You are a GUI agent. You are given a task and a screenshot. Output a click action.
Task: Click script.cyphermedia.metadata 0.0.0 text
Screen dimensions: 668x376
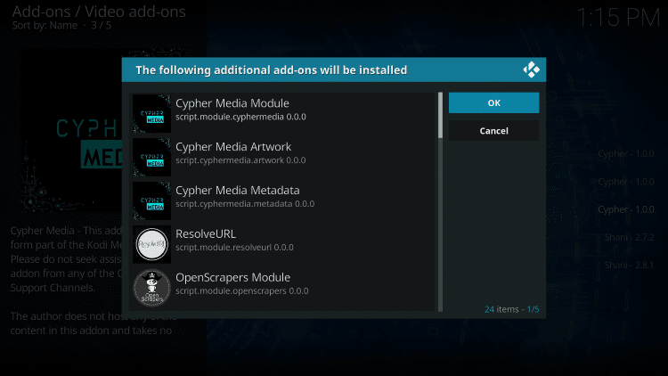pyautogui.click(x=245, y=204)
